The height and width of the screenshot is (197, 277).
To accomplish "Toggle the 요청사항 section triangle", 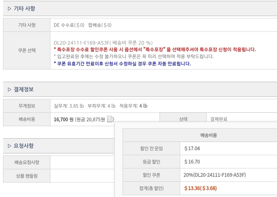I will pos(9,146).
